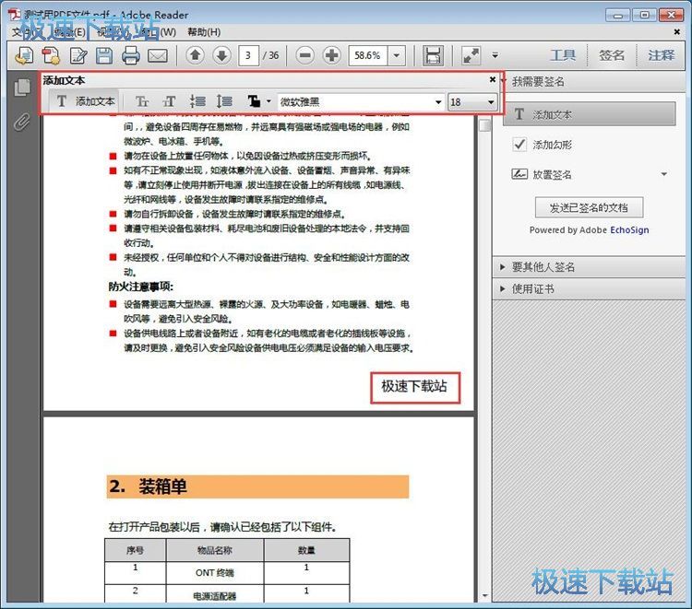Viewport: 692px width, 609px height.
Task: Zoom out with the minus button
Action: [304, 55]
